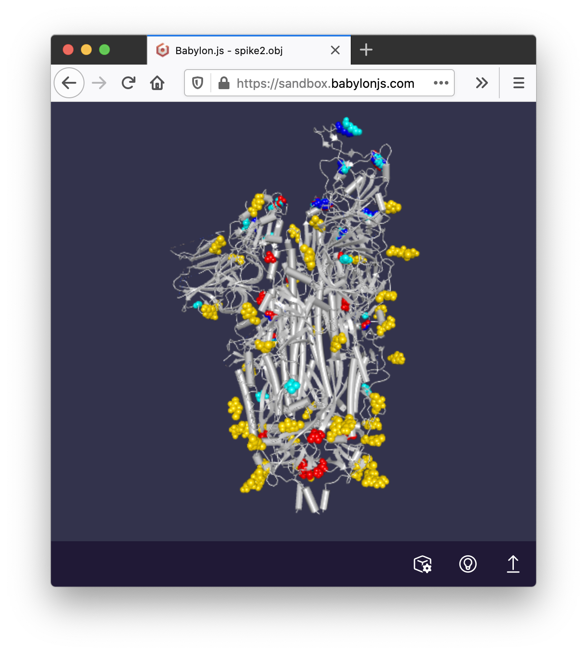Focus the sandbox.babylonjs.com address field
The height and width of the screenshot is (654, 587).
pyautogui.click(x=325, y=83)
